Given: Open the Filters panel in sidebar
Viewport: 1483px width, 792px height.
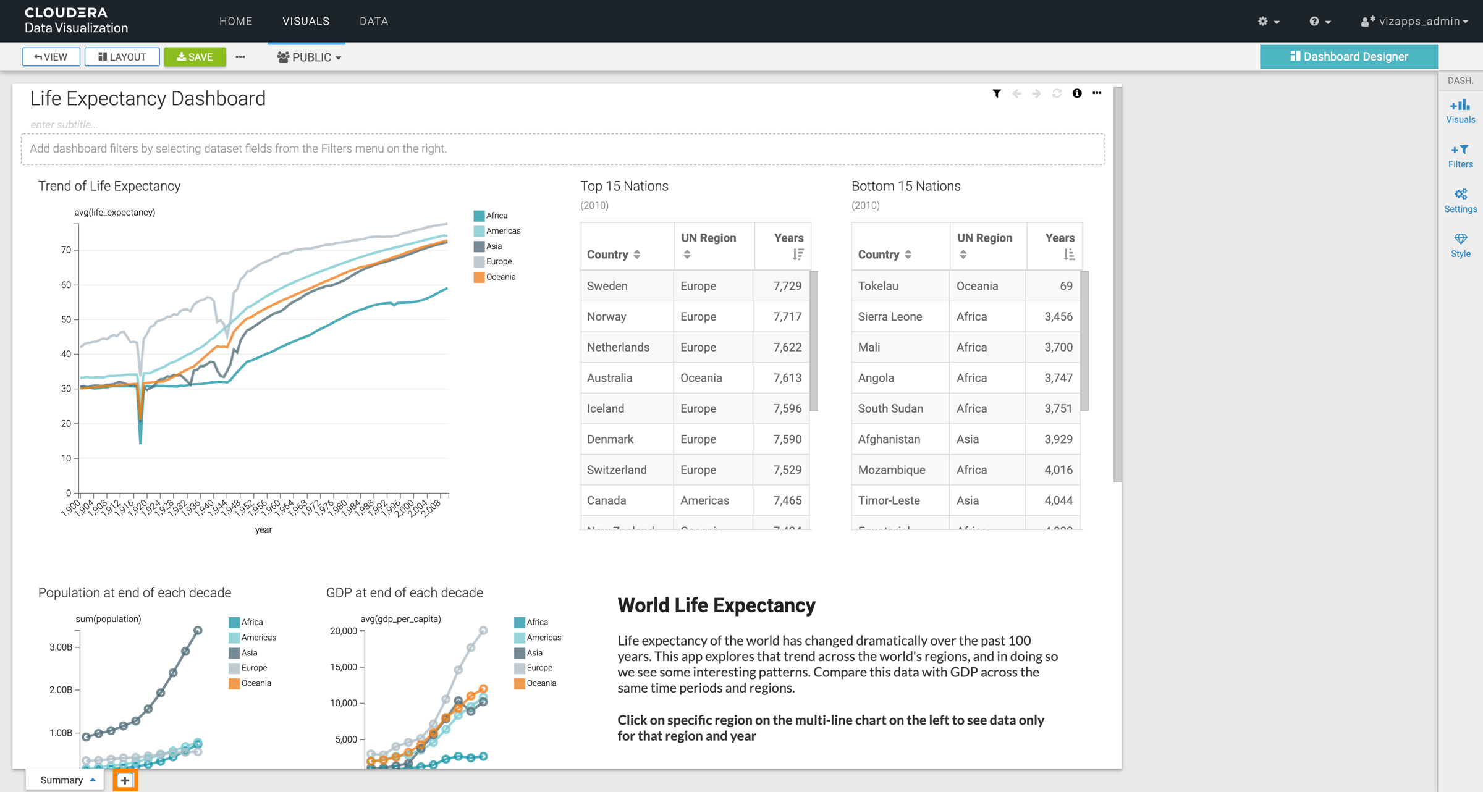Looking at the screenshot, I should click(x=1460, y=156).
